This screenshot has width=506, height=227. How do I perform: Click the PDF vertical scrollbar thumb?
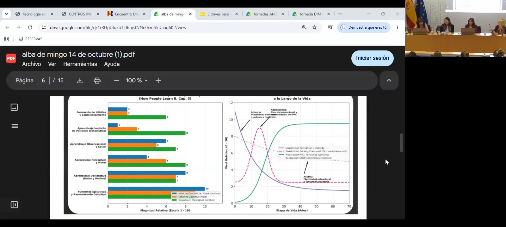tap(402, 143)
